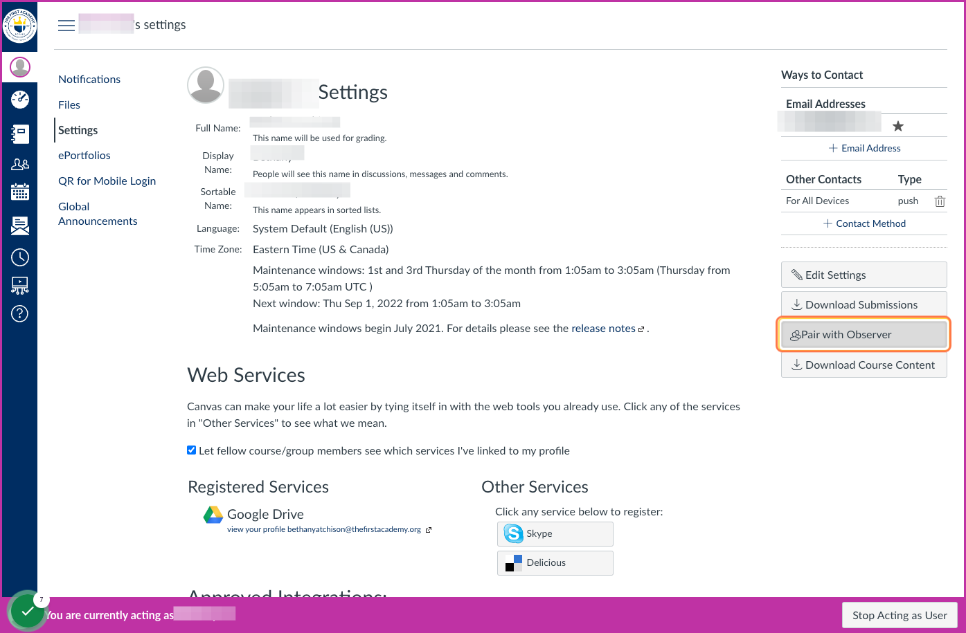
Task: Open the Help question mark icon
Action: click(x=20, y=313)
